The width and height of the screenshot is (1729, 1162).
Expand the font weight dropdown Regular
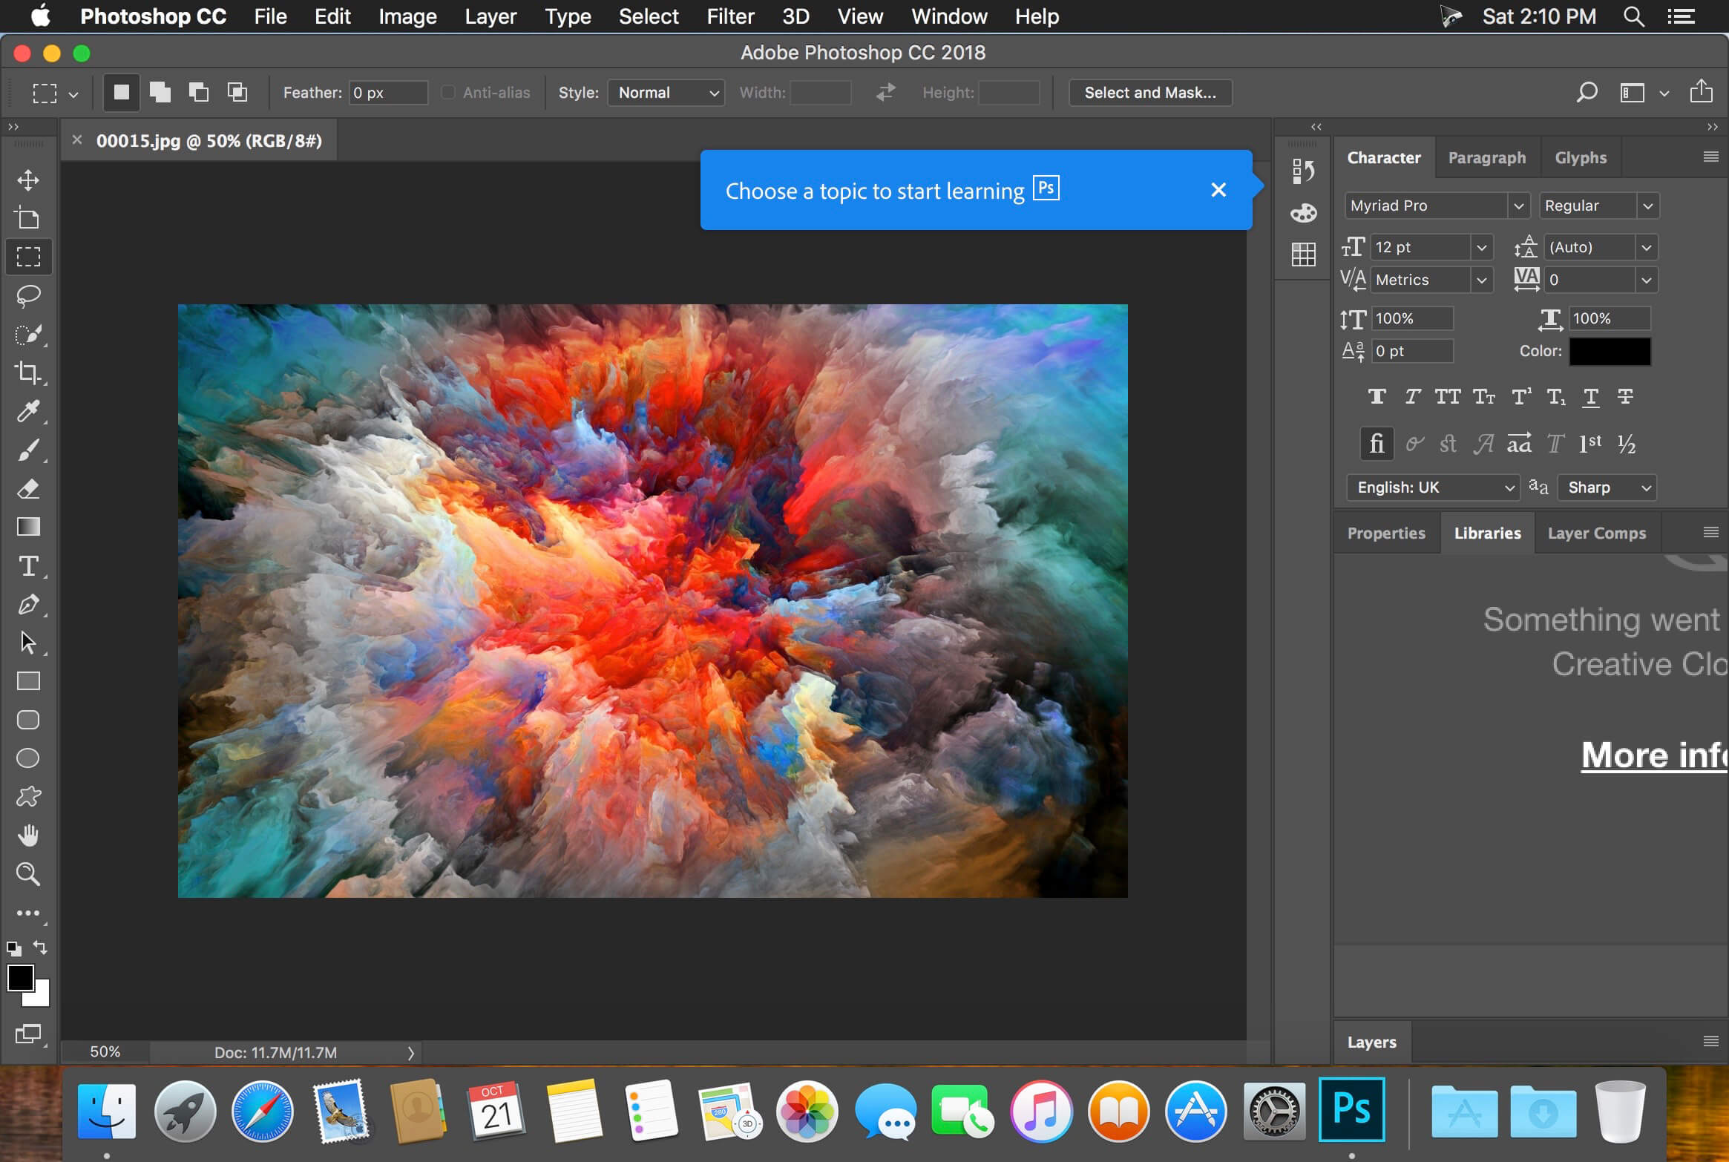click(1649, 205)
